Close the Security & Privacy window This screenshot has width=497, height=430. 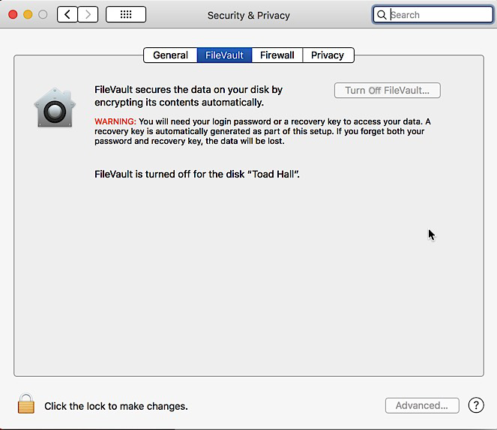point(13,14)
